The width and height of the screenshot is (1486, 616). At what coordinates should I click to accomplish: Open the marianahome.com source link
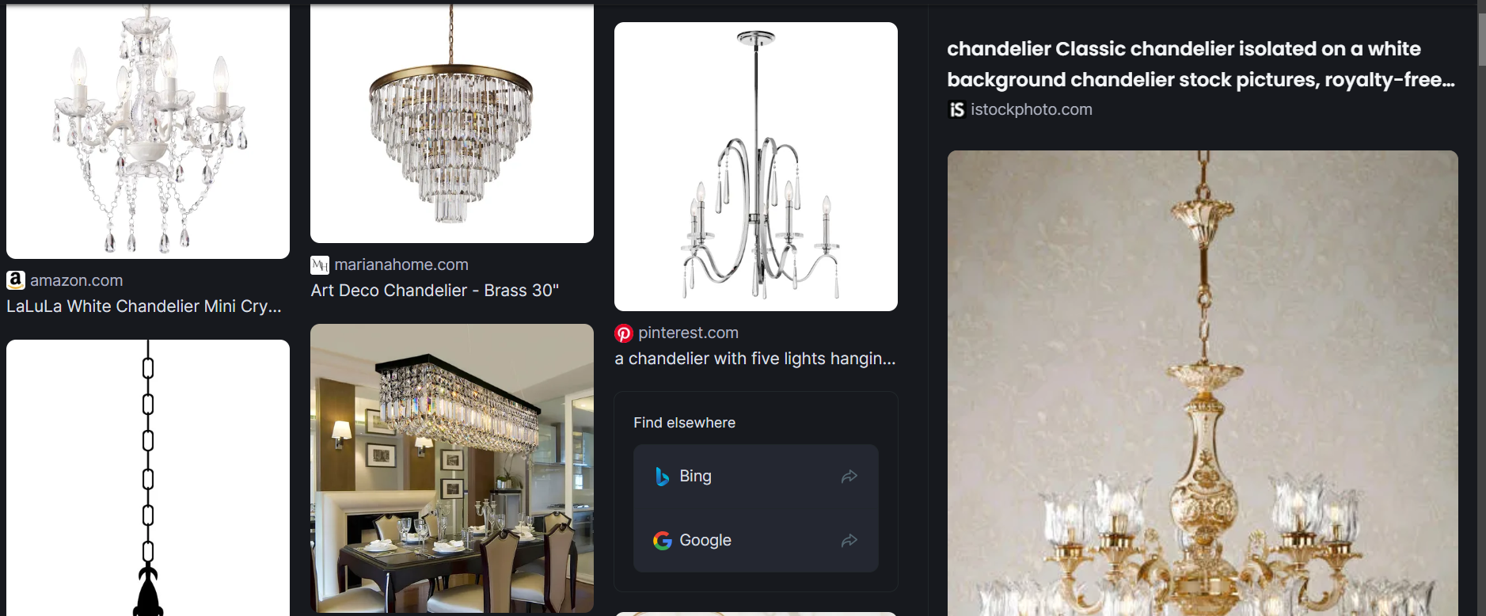[401, 264]
